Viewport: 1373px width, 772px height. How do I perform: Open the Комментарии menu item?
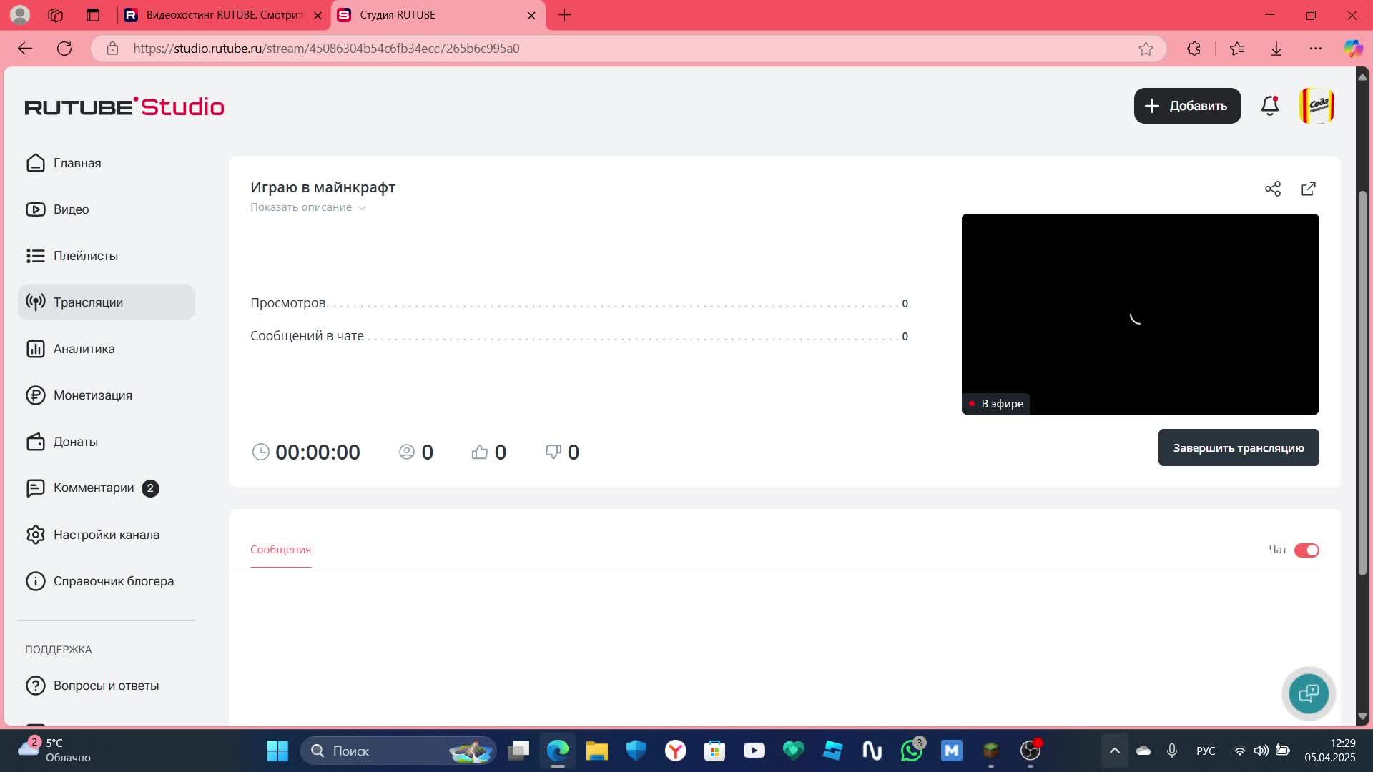[x=93, y=488]
